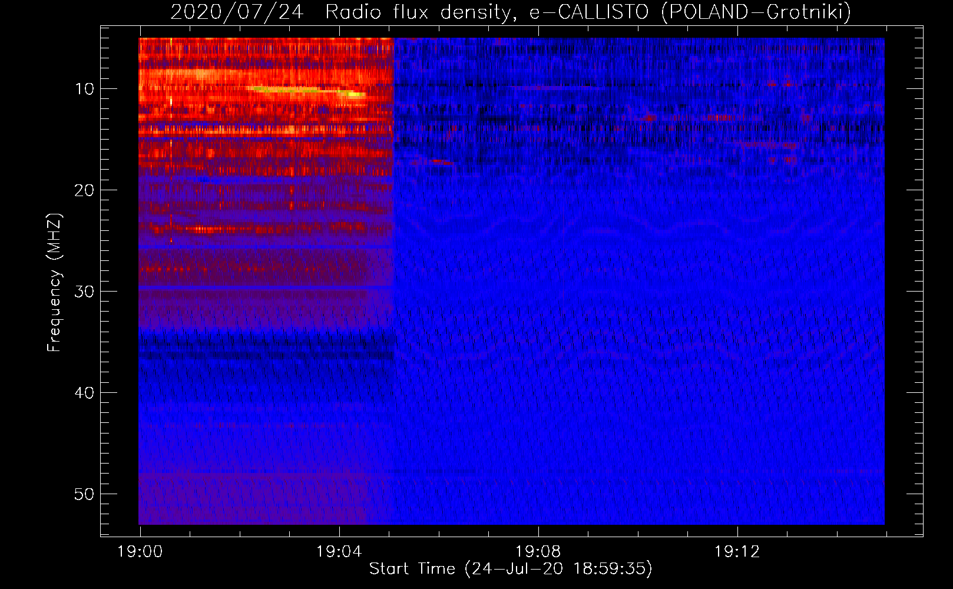This screenshot has height=589, width=953.
Task: Click the 19:08 time tick label
Action: point(538,552)
